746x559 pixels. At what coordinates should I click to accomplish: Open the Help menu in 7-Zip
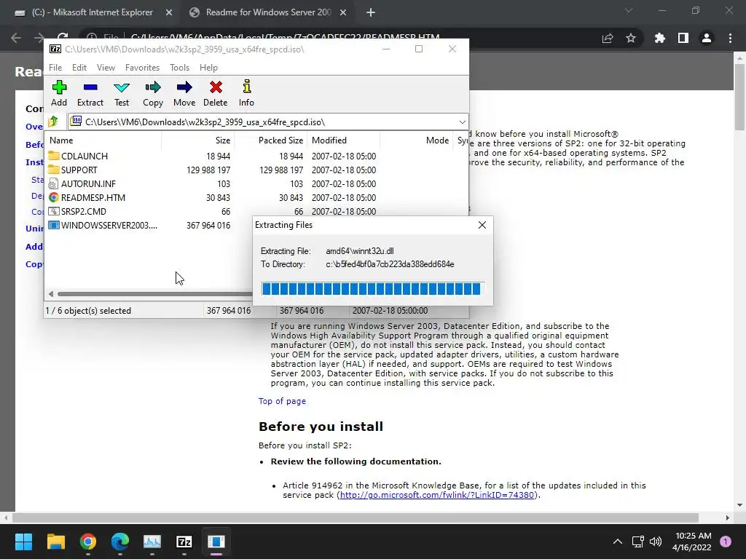click(208, 68)
